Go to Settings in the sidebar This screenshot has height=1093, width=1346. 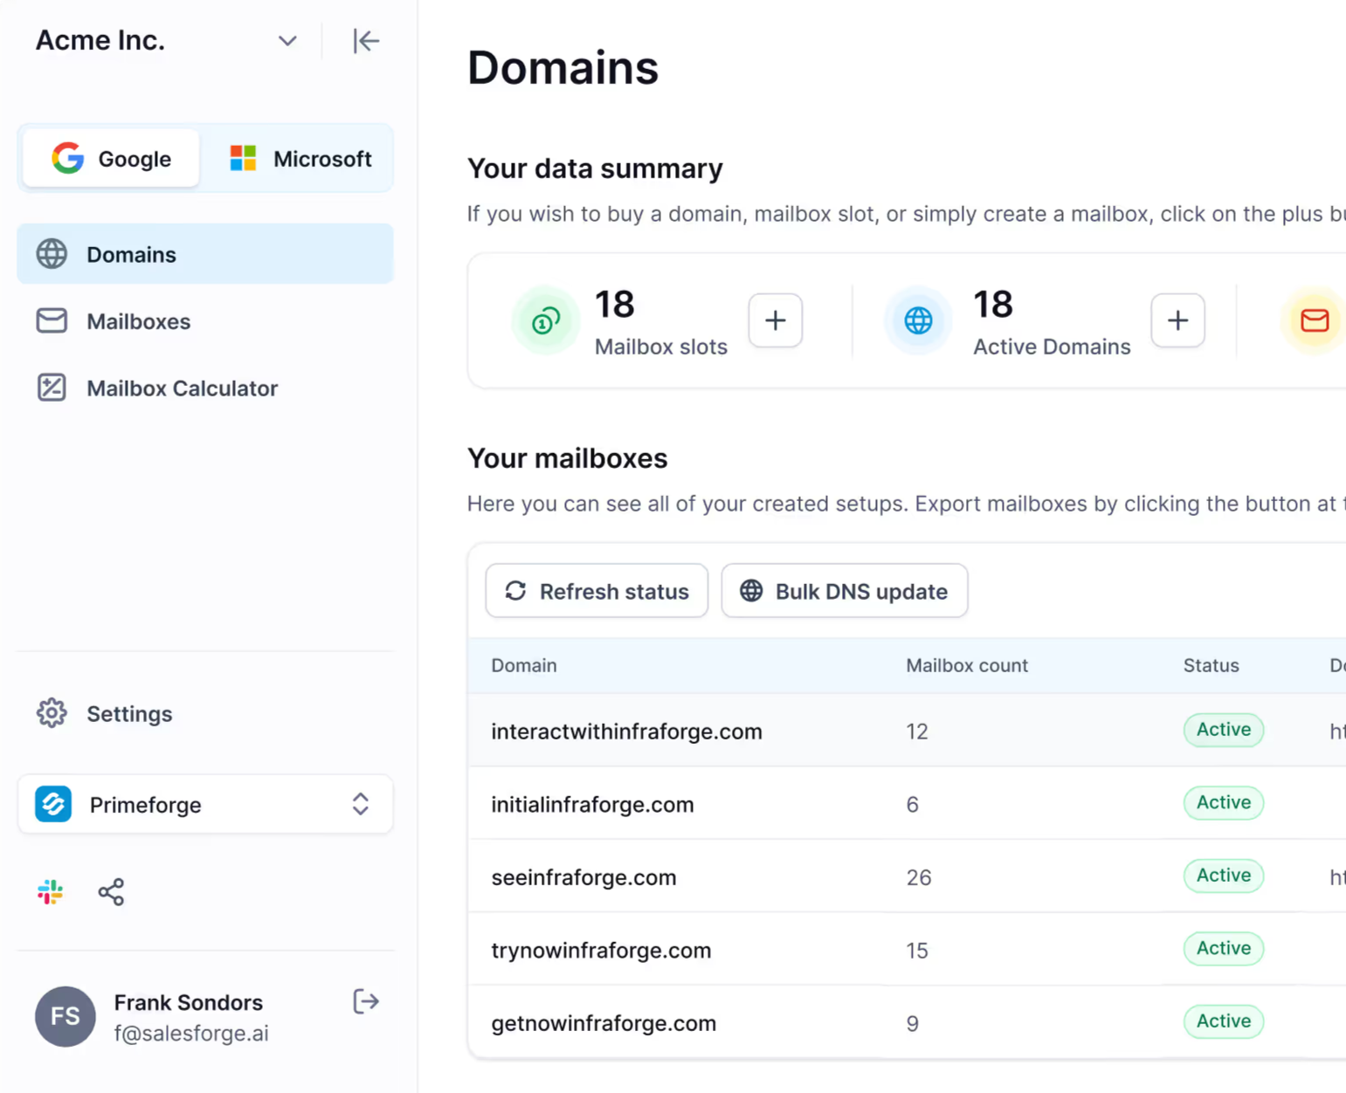(x=205, y=713)
